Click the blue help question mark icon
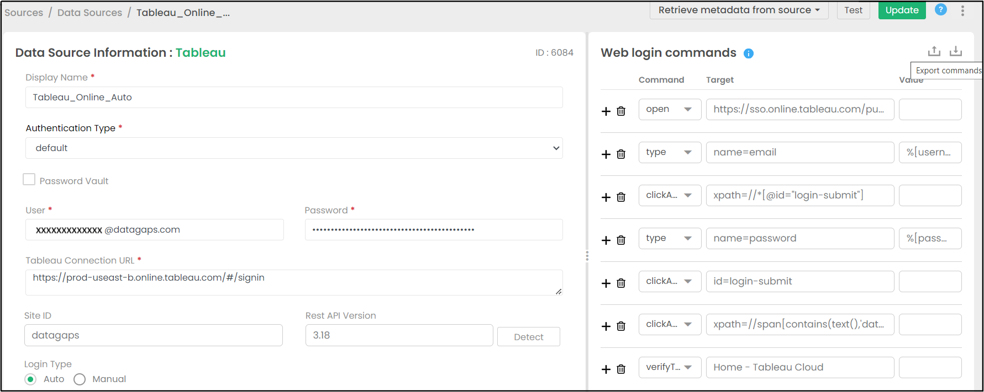Viewport: 984px width, 392px height. (x=940, y=9)
